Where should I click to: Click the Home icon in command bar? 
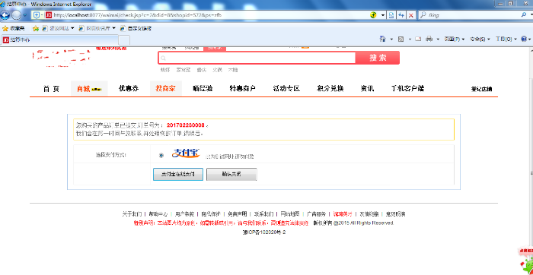tap(383, 39)
